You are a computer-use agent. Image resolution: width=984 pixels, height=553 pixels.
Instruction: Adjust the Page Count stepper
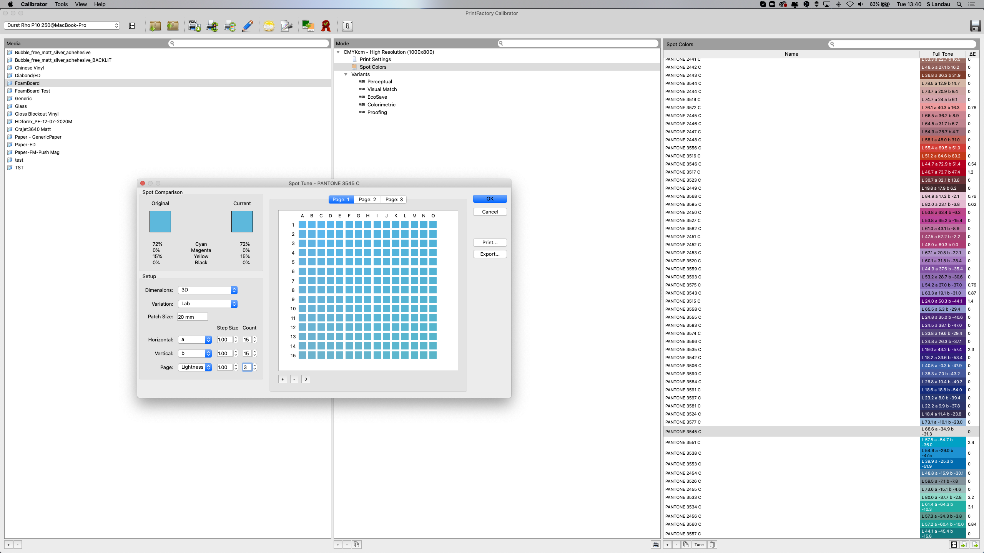point(254,368)
